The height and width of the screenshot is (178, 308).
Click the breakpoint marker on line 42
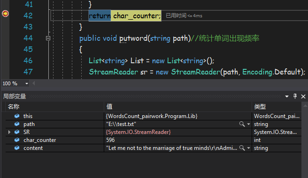click(5, 14)
